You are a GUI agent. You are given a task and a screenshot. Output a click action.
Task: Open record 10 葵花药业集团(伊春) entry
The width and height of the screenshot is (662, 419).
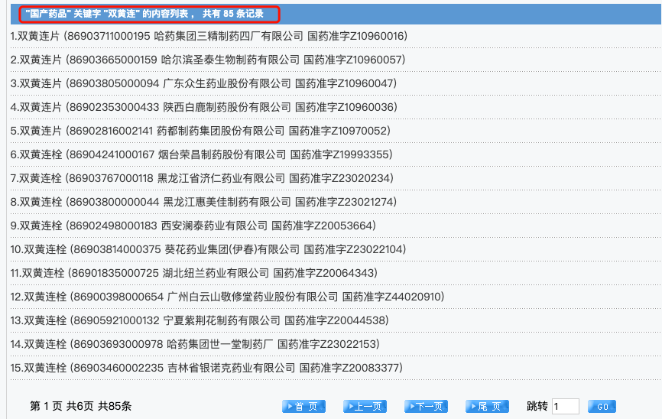(207, 249)
